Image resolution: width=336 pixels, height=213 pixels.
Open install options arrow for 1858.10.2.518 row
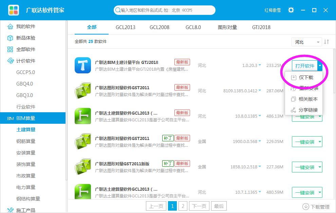click(320, 167)
